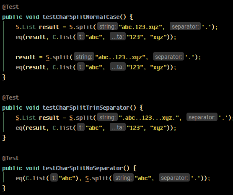Click the opening brace of testCharSplitNormalCase

click(131, 17)
